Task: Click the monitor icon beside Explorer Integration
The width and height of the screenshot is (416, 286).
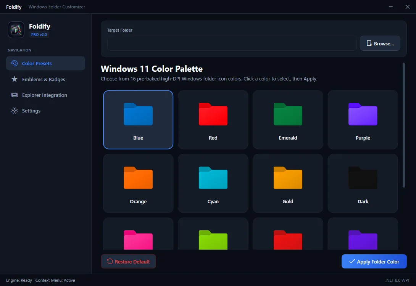Action: [15, 95]
